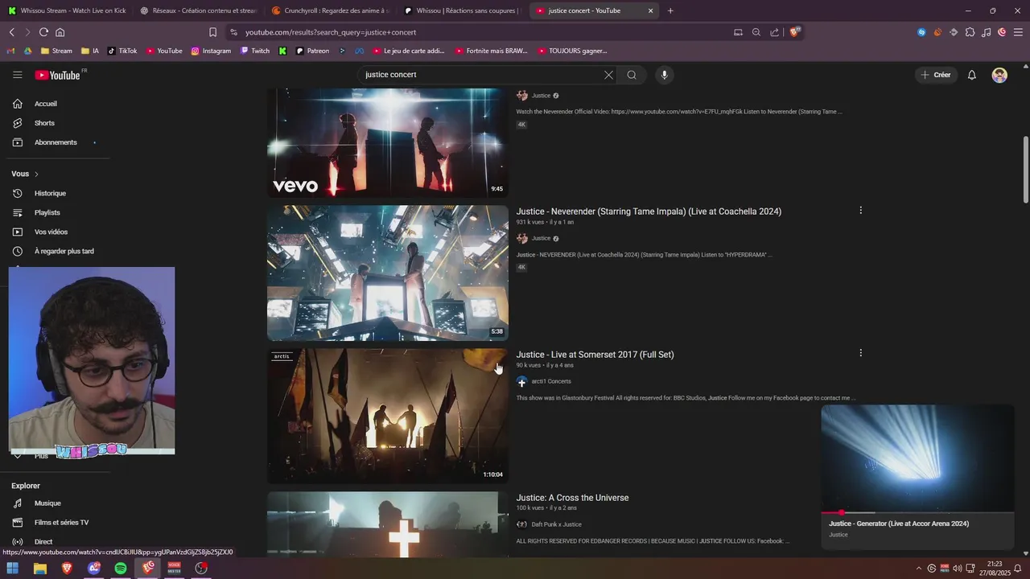Open Direct in the Explorer section
This screenshot has height=579, width=1030.
(43, 542)
